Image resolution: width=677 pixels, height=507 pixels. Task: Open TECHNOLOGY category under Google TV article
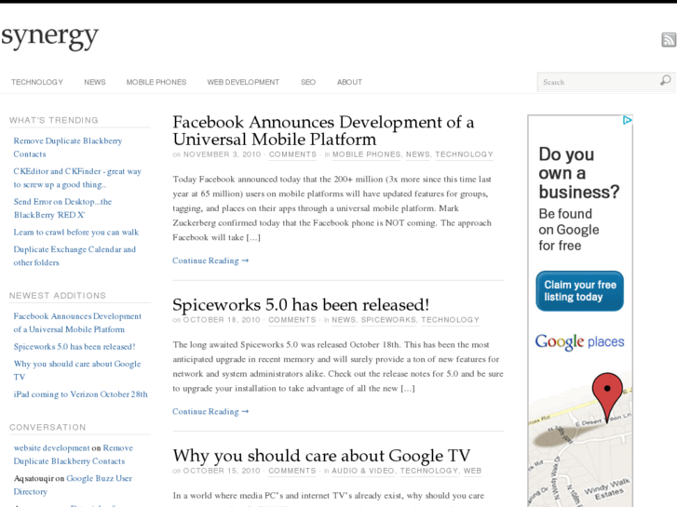click(429, 471)
